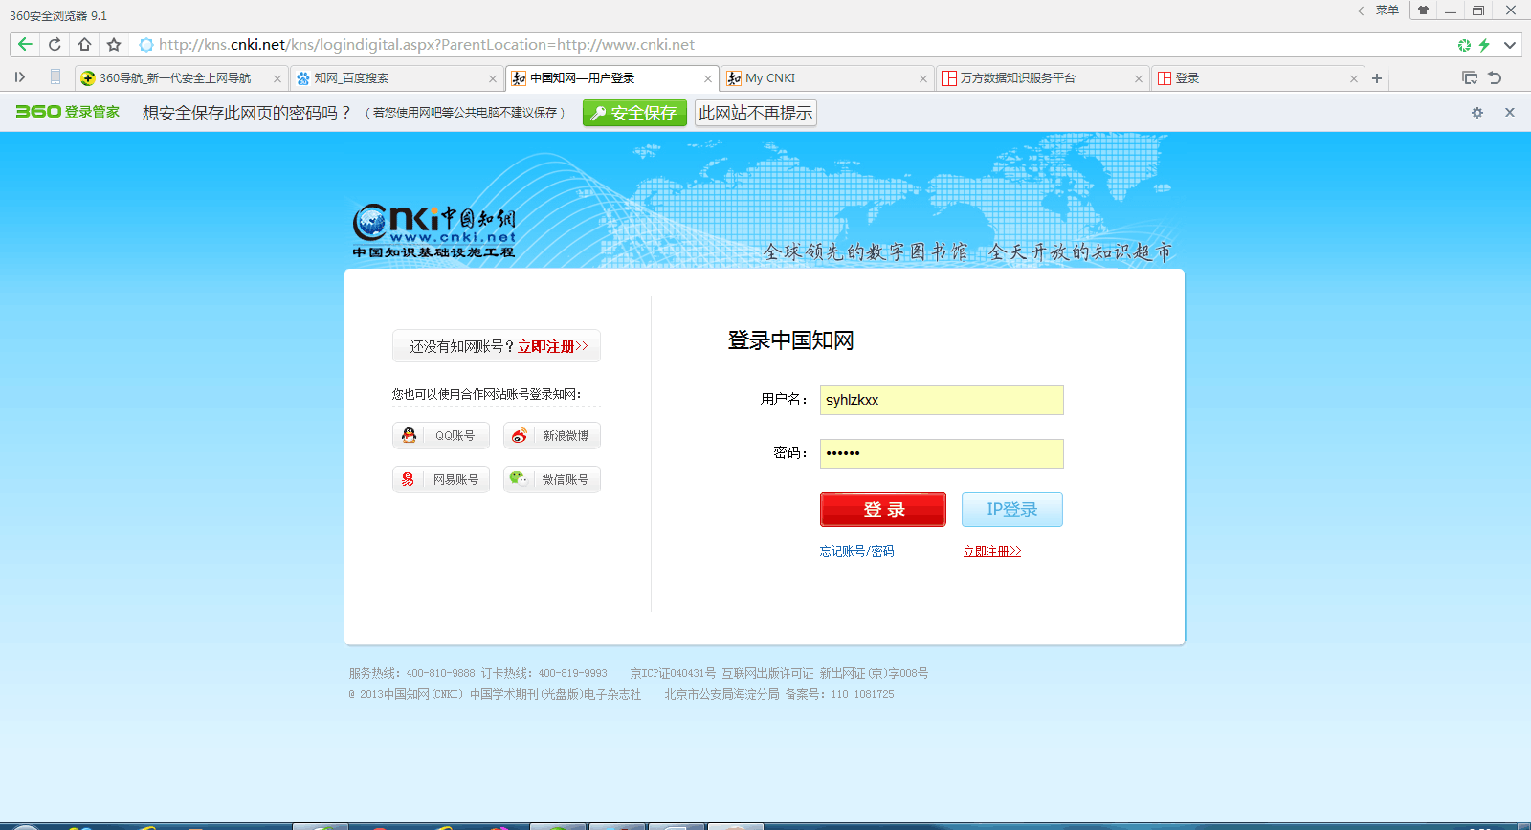Click the back chevron beside 菜单
This screenshot has height=830, width=1531.
pyautogui.click(x=1361, y=11)
